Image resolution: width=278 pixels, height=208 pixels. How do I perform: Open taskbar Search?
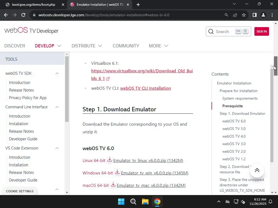[133, 201]
